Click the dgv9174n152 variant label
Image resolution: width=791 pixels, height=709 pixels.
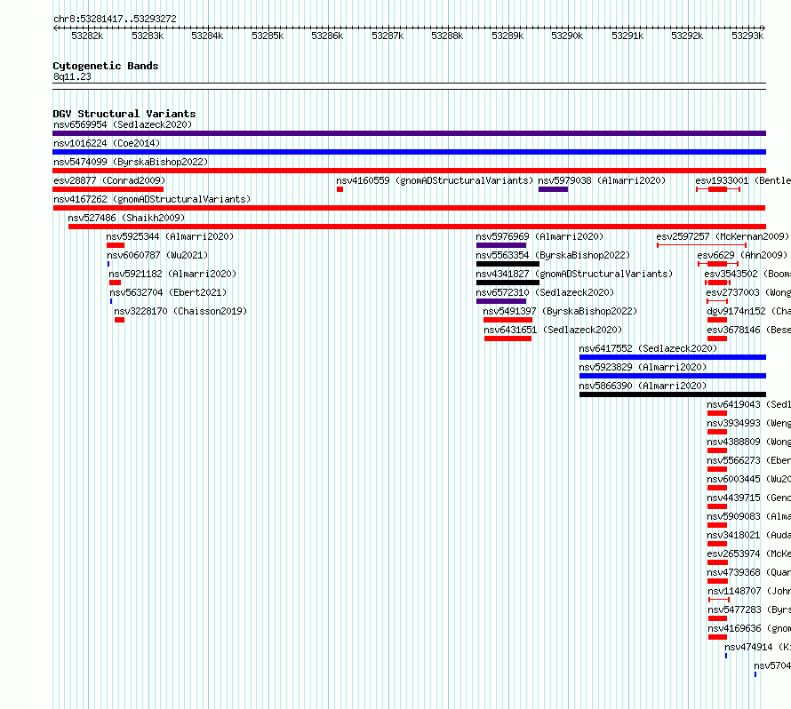pos(748,311)
